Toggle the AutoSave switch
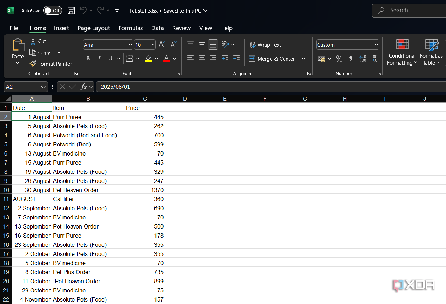 [x=53, y=11]
